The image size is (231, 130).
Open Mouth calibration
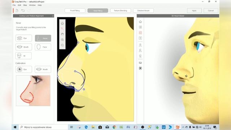click(x=43, y=69)
